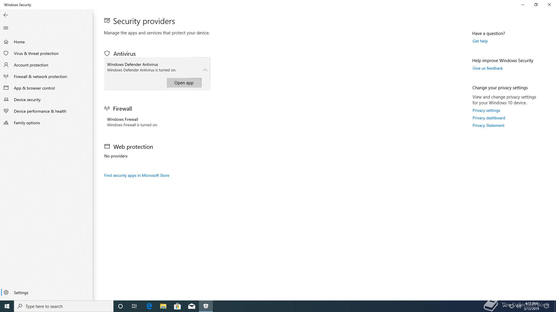The height and width of the screenshot is (312, 556).
Task: Open Virus & threat protection page
Action: coord(46,53)
